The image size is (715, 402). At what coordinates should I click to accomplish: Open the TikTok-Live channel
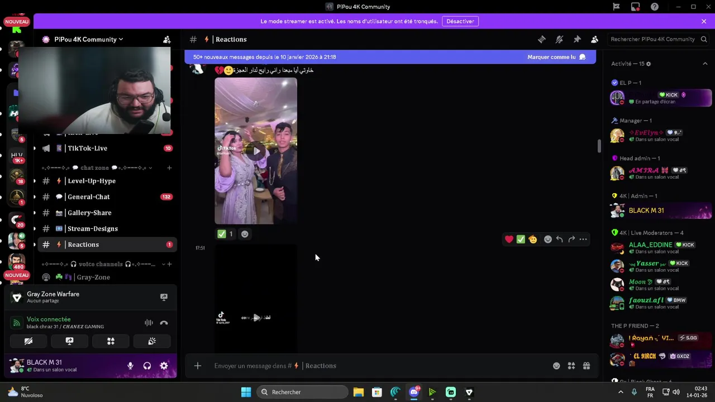coord(87,148)
